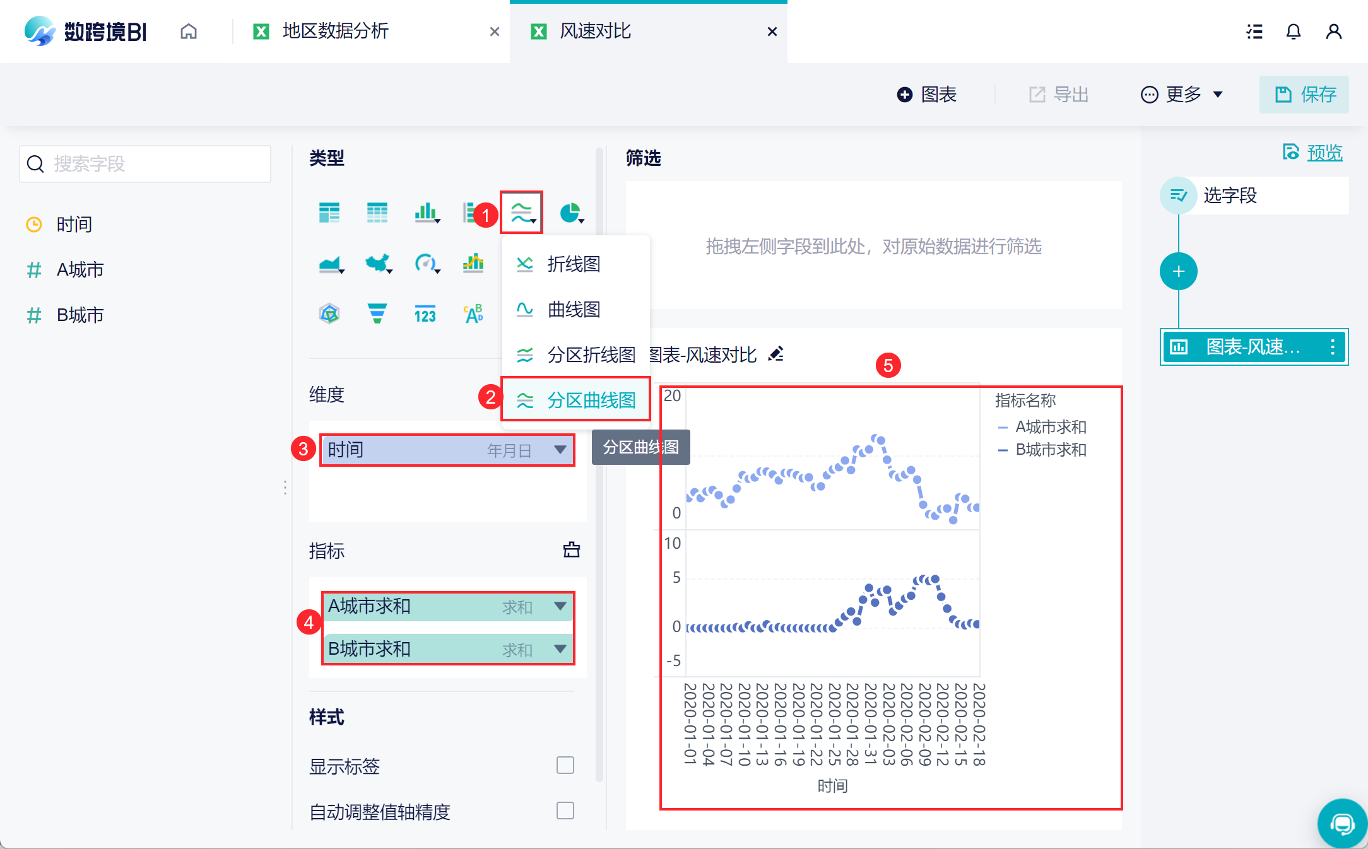
Task: Select the pie chart type icon
Action: (x=570, y=213)
